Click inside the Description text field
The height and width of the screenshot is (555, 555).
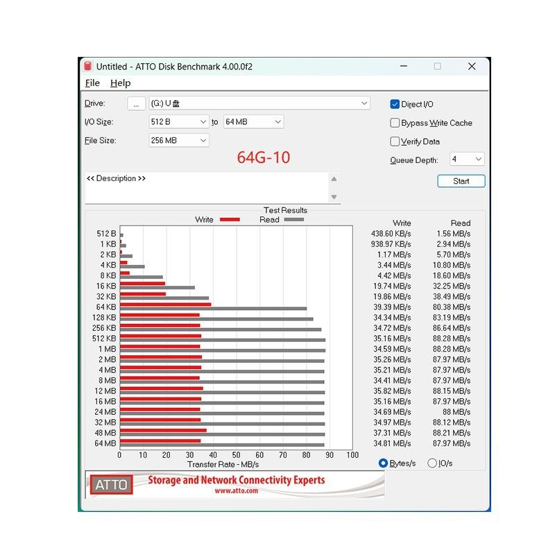(x=207, y=188)
